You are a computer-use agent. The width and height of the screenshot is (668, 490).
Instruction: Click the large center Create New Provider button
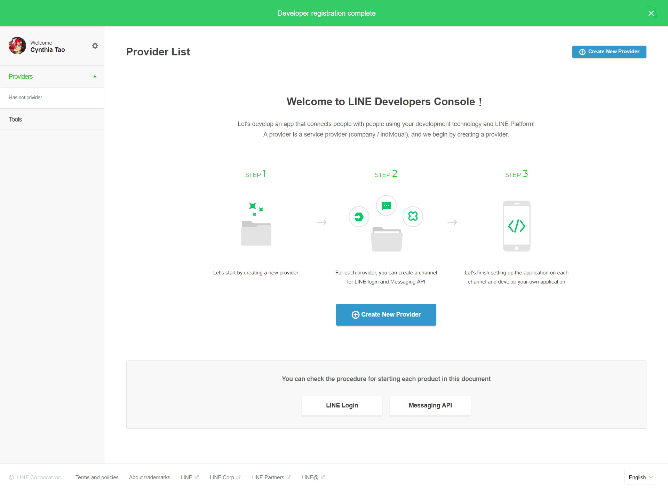pyautogui.click(x=386, y=314)
